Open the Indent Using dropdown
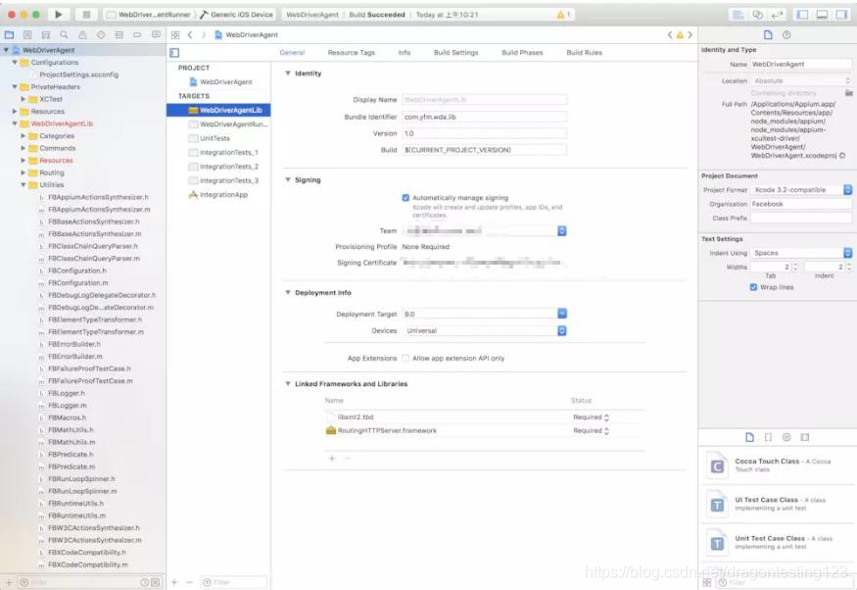857x590 pixels. coord(801,253)
